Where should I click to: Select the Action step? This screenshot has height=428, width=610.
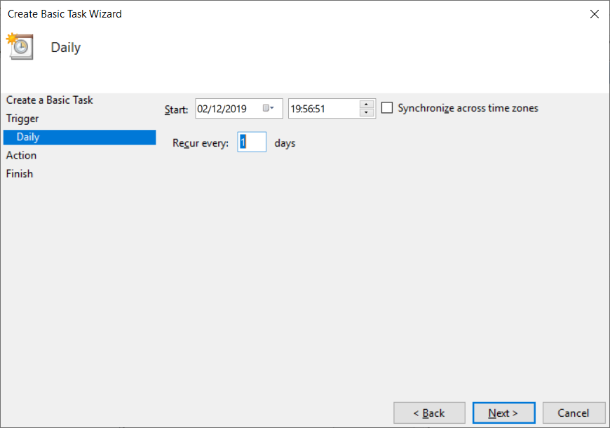(x=22, y=155)
